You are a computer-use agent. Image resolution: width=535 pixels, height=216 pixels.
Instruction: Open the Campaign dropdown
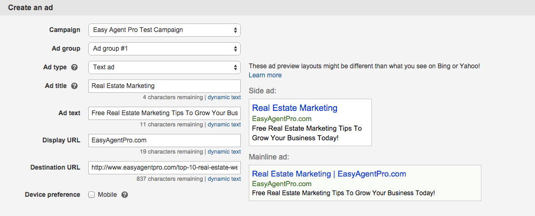click(164, 30)
